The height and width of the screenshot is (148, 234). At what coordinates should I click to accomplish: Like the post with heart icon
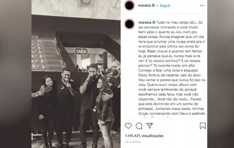coord(128,126)
